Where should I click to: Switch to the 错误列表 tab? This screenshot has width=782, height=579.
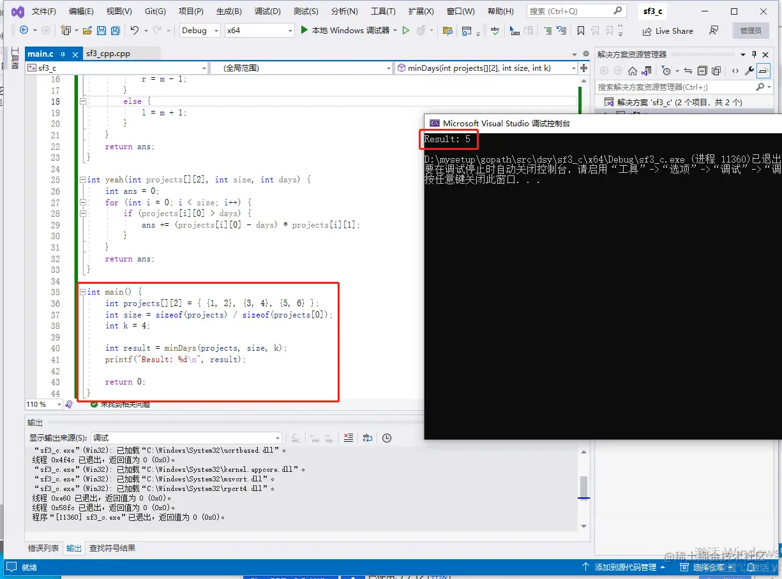pyautogui.click(x=43, y=548)
